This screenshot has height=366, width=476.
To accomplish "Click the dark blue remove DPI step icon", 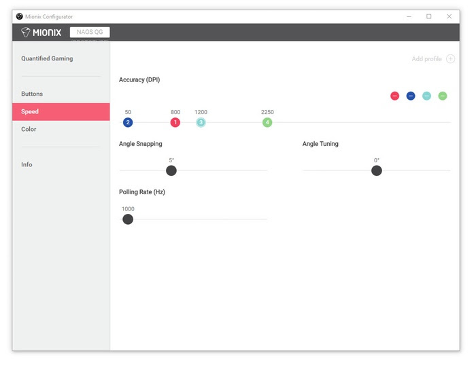I will (411, 96).
